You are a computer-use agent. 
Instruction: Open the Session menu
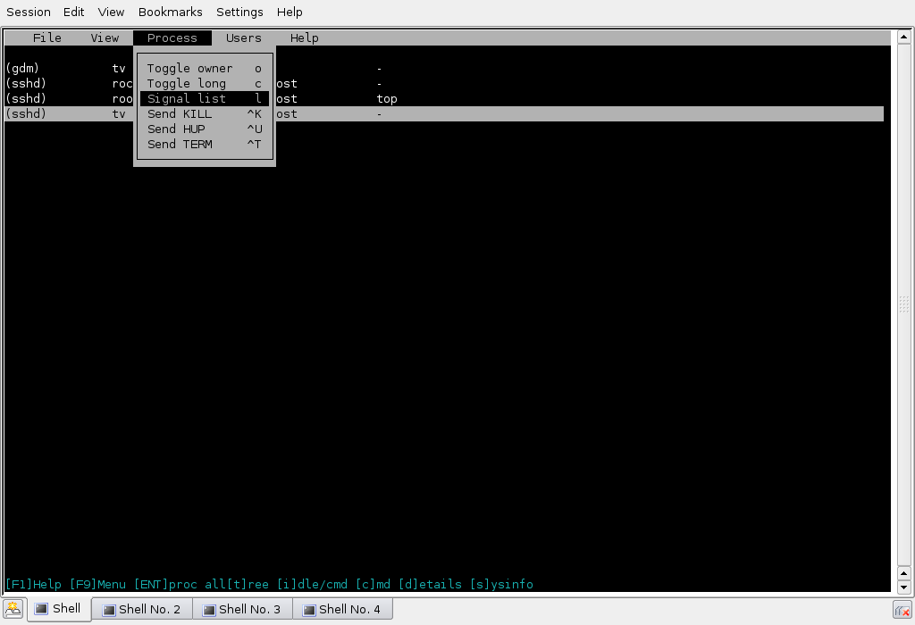tap(29, 12)
